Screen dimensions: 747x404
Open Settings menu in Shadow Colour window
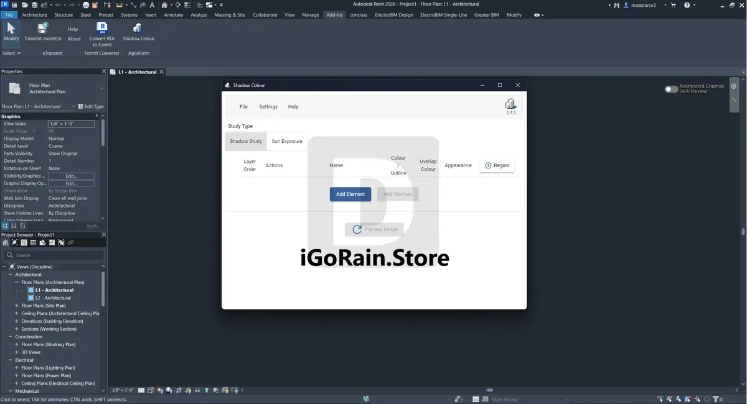tap(268, 107)
